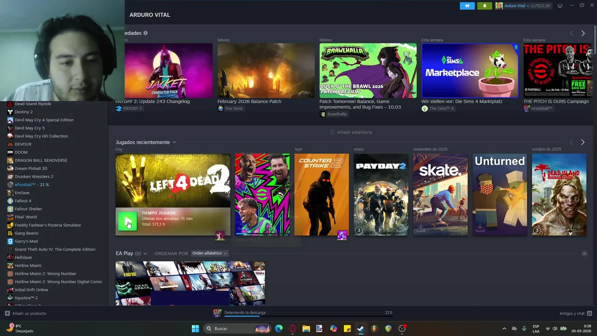597x336 pixels.
Task: Open ARDURO VITAL profile tab
Action: click(x=150, y=15)
